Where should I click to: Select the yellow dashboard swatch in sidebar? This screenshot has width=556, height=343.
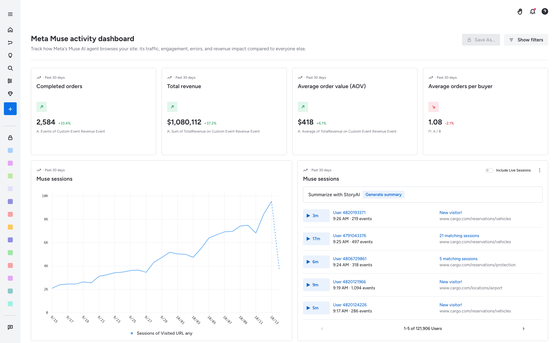pos(10,227)
